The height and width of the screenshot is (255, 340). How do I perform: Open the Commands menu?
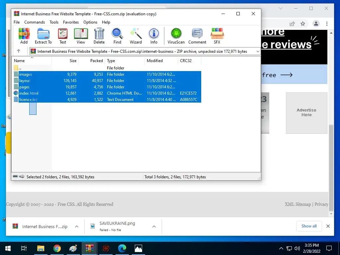tap(35, 22)
